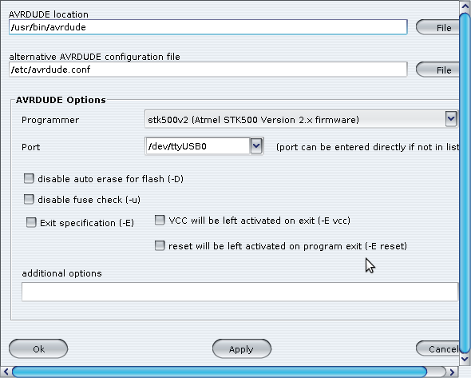The image size is (471, 378).
Task: Click the vertical scrollbar down arrow
Action: [465, 359]
